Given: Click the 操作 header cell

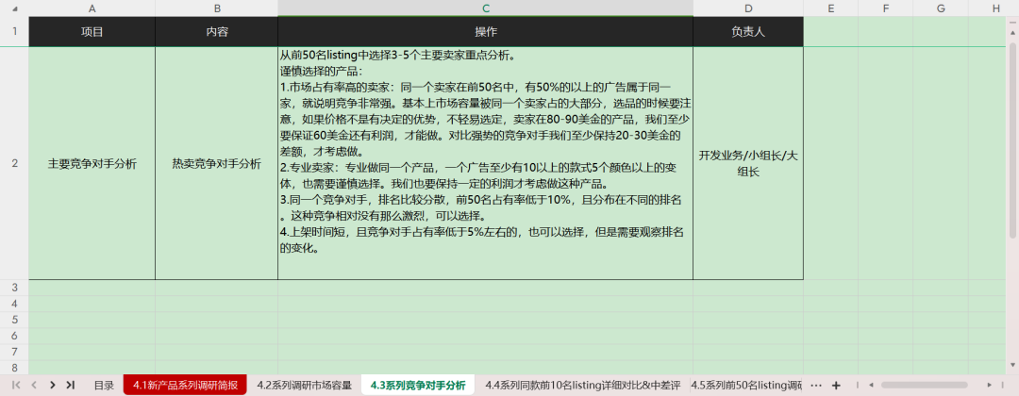Looking at the screenshot, I should click(x=486, y=32).
